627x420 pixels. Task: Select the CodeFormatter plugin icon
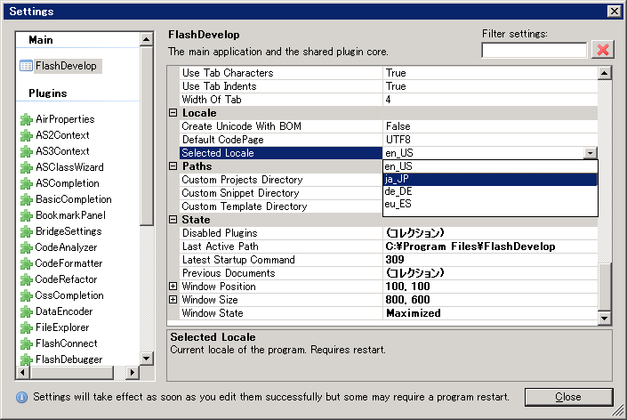pyautogui.click(x=27, y=263)
